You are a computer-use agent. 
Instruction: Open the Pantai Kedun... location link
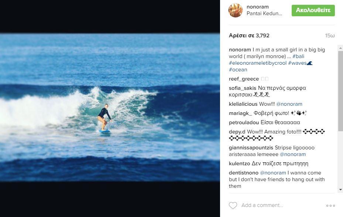[x=264, y=14]
